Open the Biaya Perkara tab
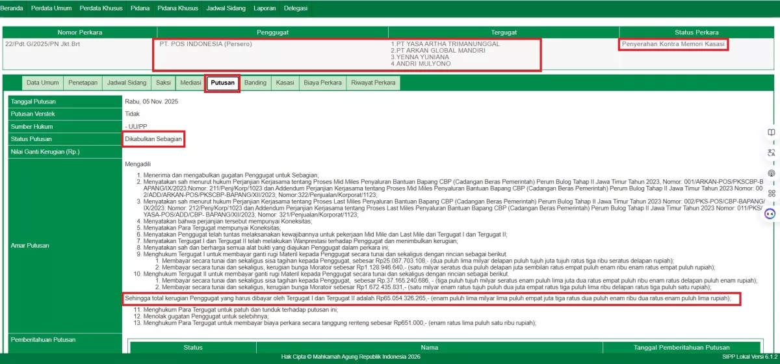This screenshot has height=364, width=780. [x=322, y=83]
